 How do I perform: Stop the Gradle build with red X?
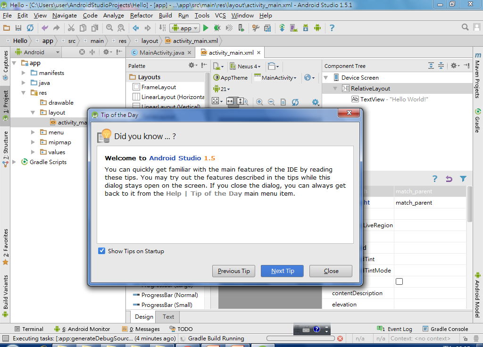coord(340,339)
